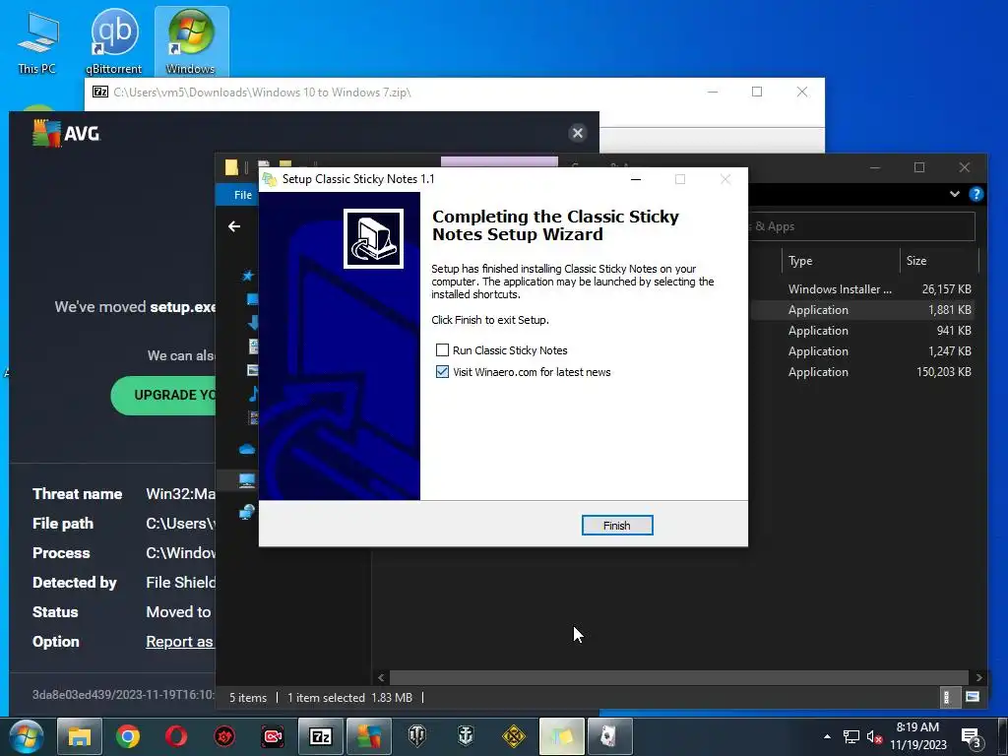Open the taskbar clock and date

[918, 736]
